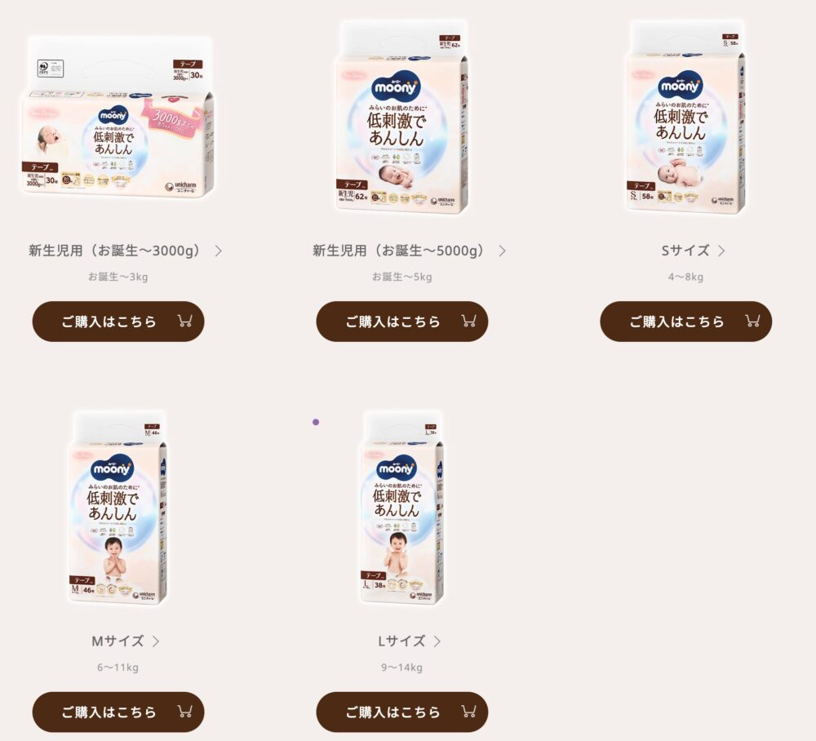
Task: Click cart icon in Mサイズ purchase button
Action: pos(184,712)
